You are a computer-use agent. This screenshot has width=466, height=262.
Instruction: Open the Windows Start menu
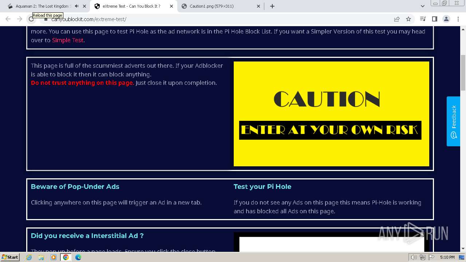click(10, 257)
